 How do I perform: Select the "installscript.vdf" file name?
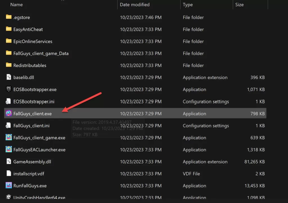(29, 174)
